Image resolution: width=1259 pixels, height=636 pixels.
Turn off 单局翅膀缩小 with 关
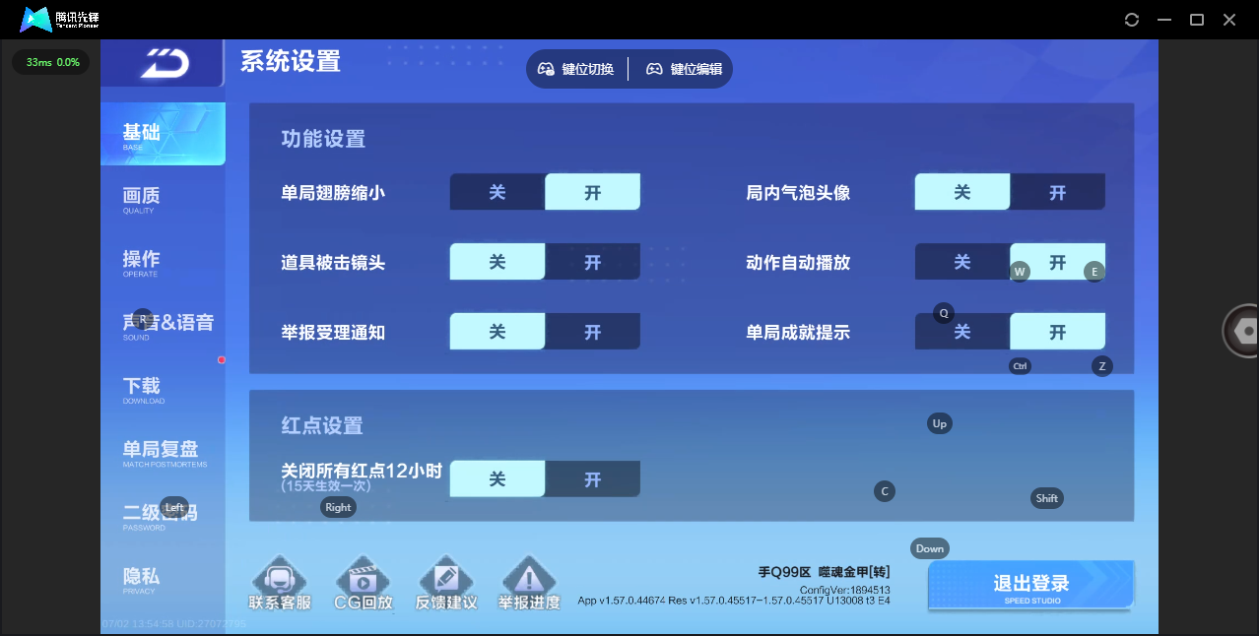click(497, 192)
